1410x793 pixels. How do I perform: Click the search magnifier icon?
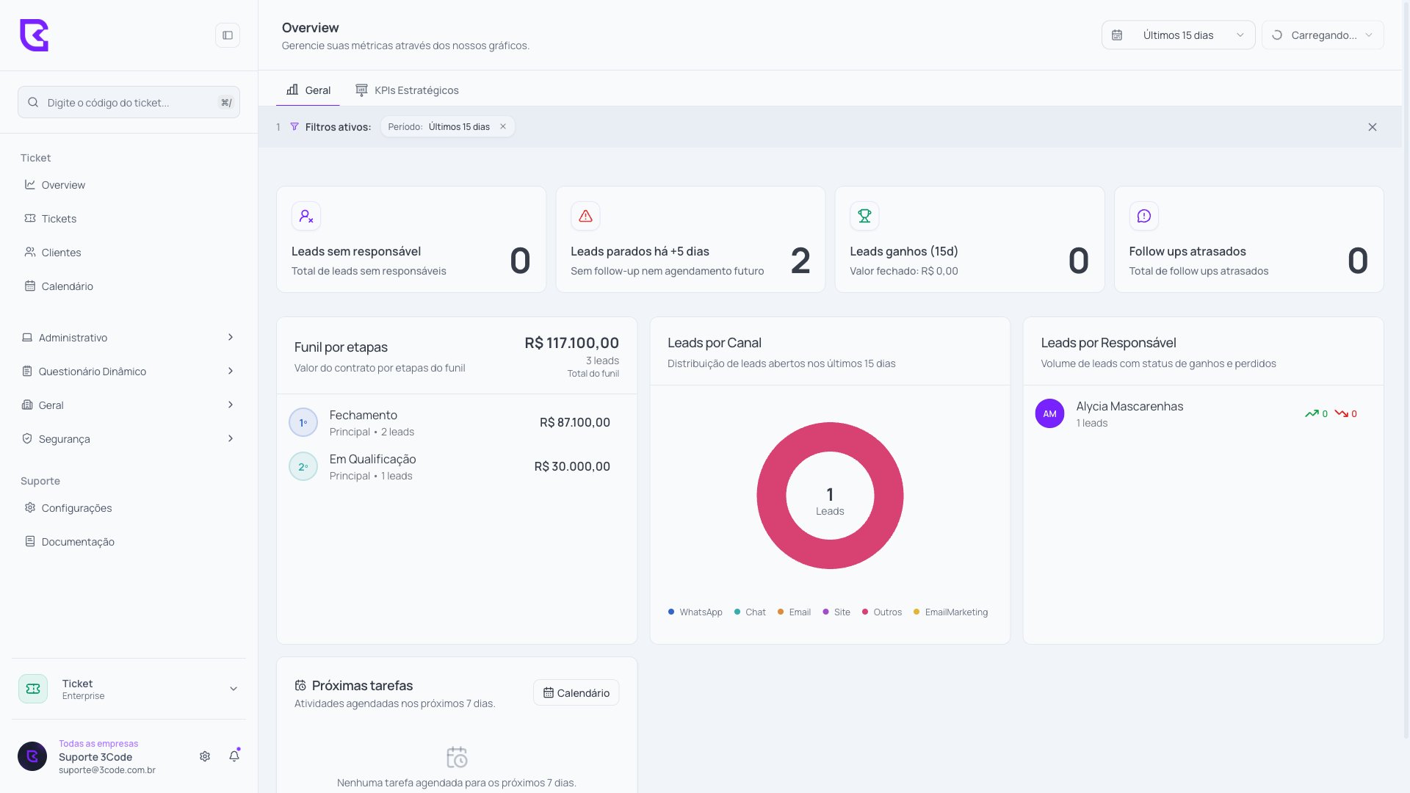pyautogui.click(x=33, y=102)
